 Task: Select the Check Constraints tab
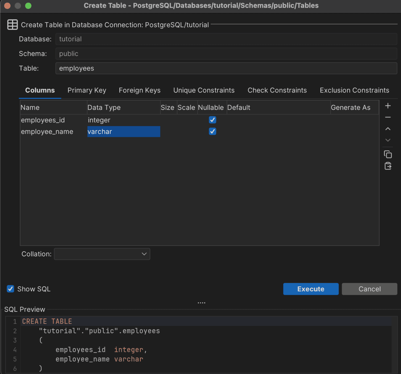pos(277,90)
